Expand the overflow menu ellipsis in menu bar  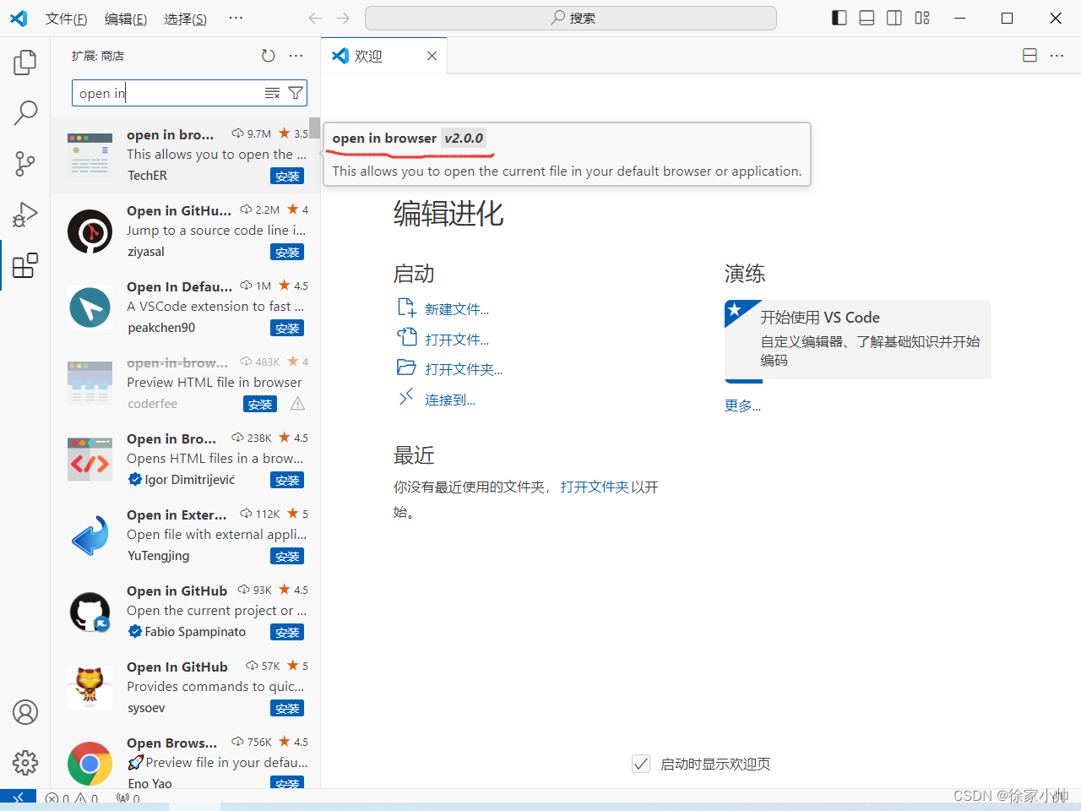click(x=236, y=18)
